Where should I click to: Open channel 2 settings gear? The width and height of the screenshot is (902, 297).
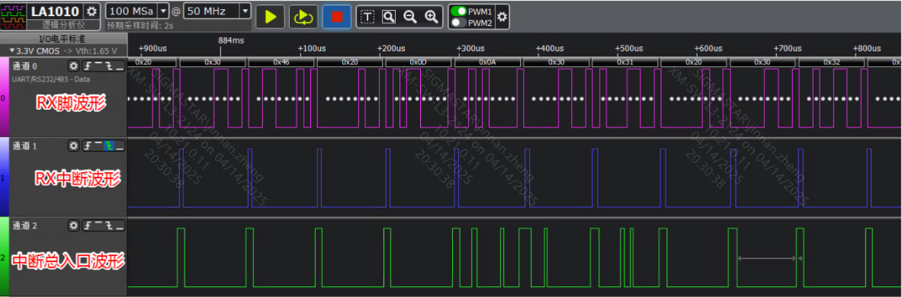click(x=73, y=225)
